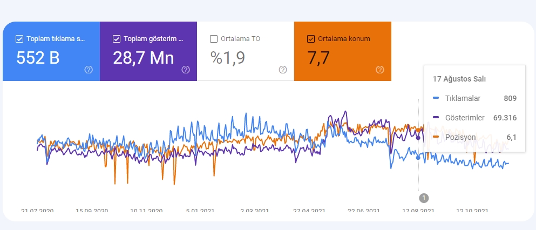
Task: Select the %1,9 average CTR value
Action: (x=228, y=57)
